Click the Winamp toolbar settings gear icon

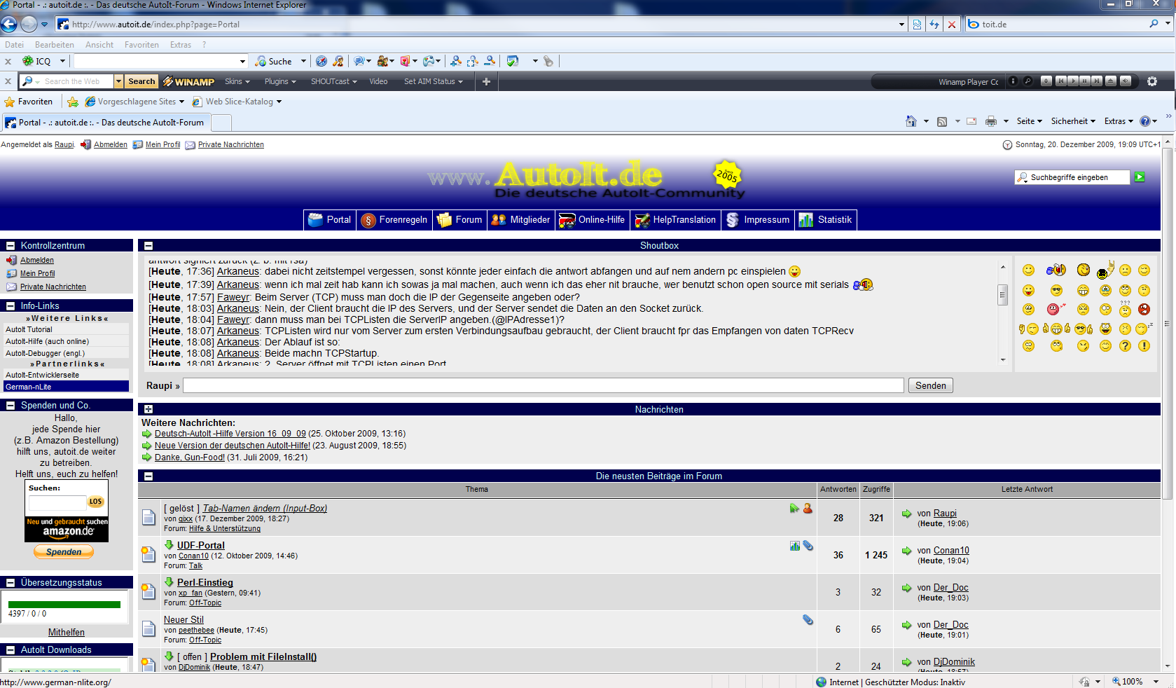click(x=1151, y=81)
